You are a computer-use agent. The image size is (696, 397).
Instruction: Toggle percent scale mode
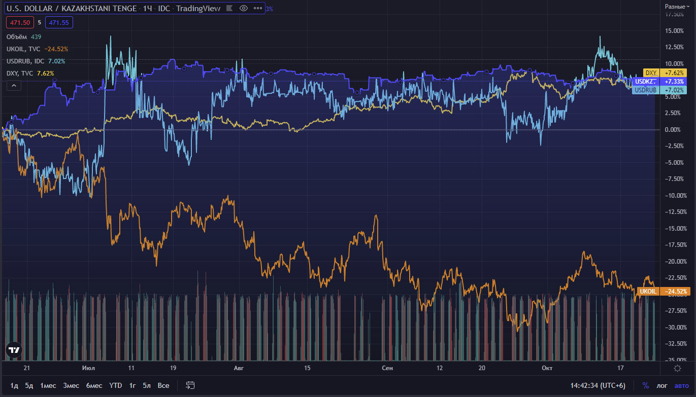[645, 385]
